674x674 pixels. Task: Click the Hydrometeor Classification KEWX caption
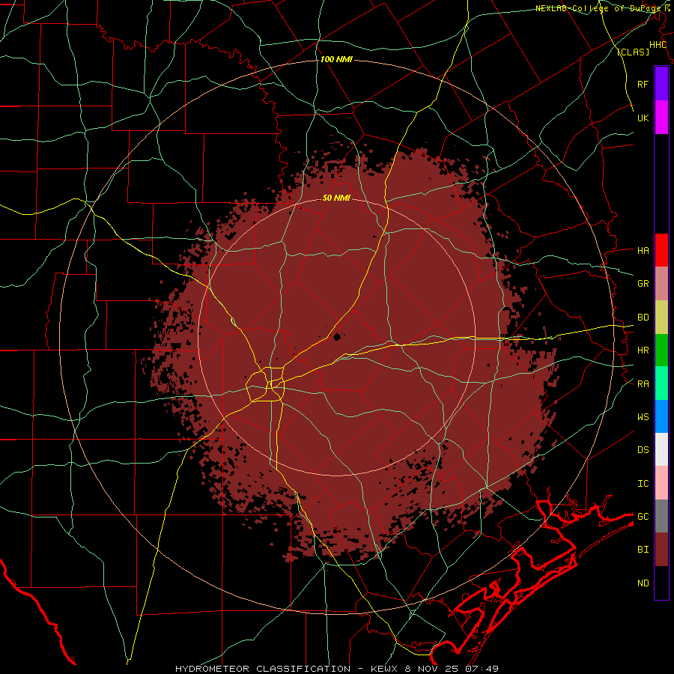pyautogui.click(x=337, y=669)
